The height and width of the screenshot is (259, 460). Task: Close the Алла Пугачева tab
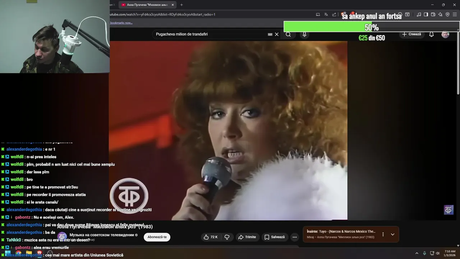tap(172, 5)
